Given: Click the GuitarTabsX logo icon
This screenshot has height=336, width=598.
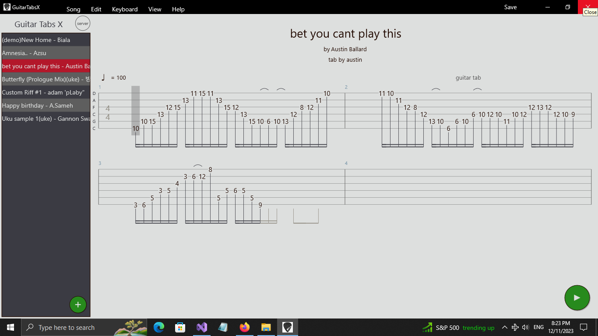Looking at the screenshot, I should pos(6,7).
